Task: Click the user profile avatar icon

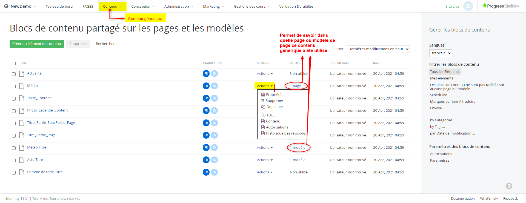Action: point(468,6)
